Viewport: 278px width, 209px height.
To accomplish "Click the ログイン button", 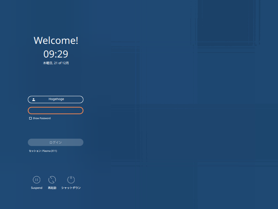I will (x=56, y=142).
